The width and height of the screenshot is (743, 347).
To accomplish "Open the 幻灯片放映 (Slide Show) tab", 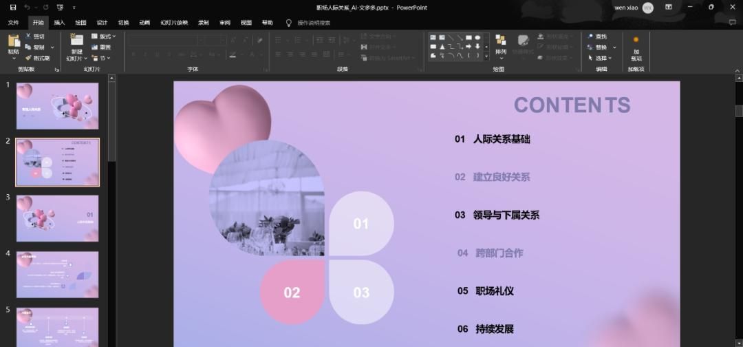I will click(x=174, y=23).
